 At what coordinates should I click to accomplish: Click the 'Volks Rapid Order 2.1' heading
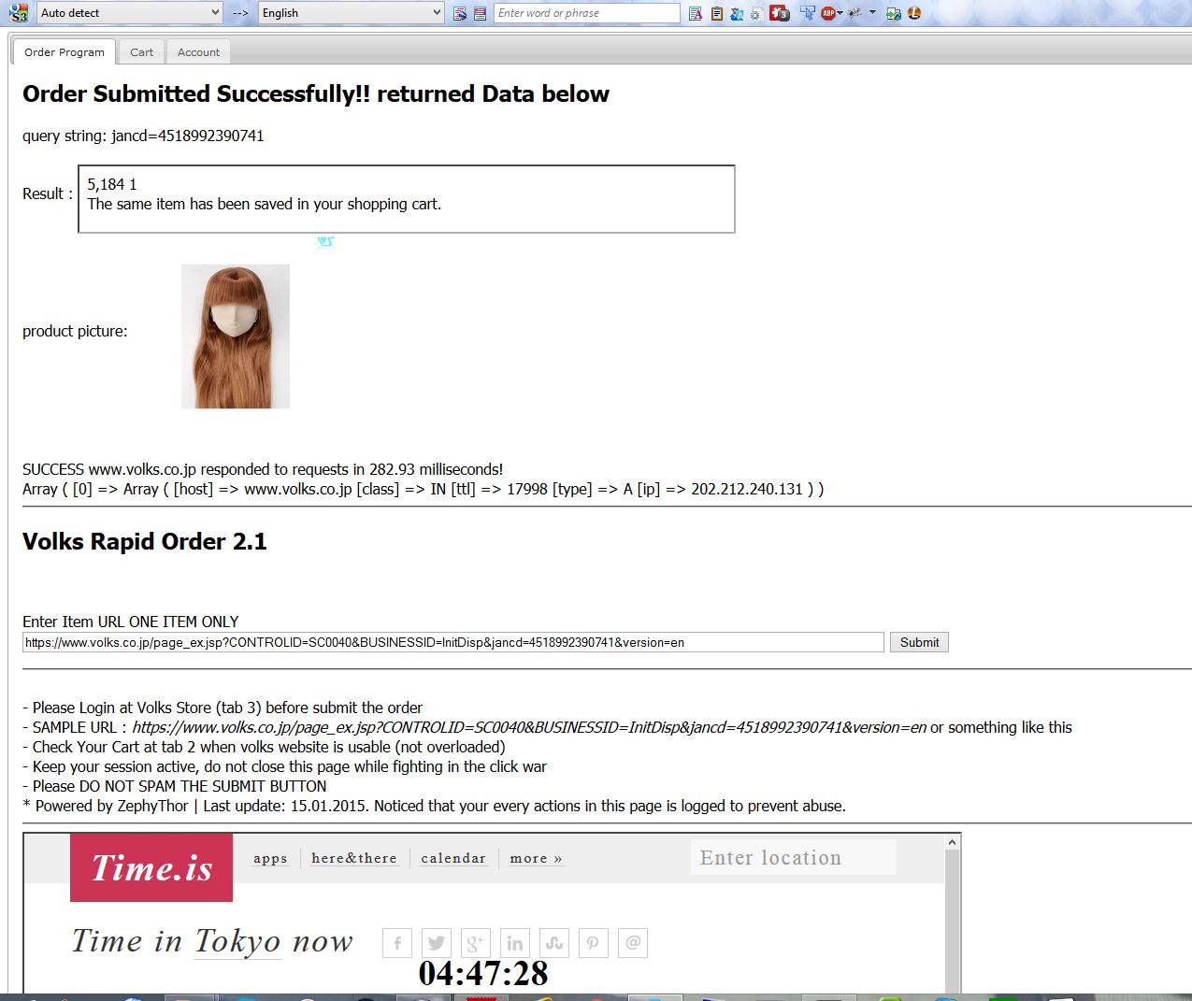(145, 542)
